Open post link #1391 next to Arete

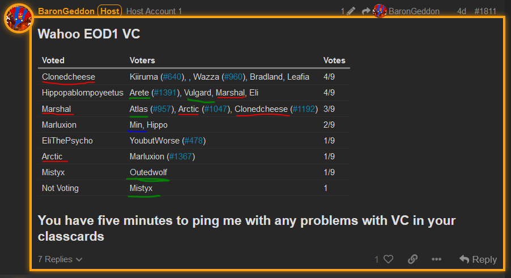pos(165,93)
